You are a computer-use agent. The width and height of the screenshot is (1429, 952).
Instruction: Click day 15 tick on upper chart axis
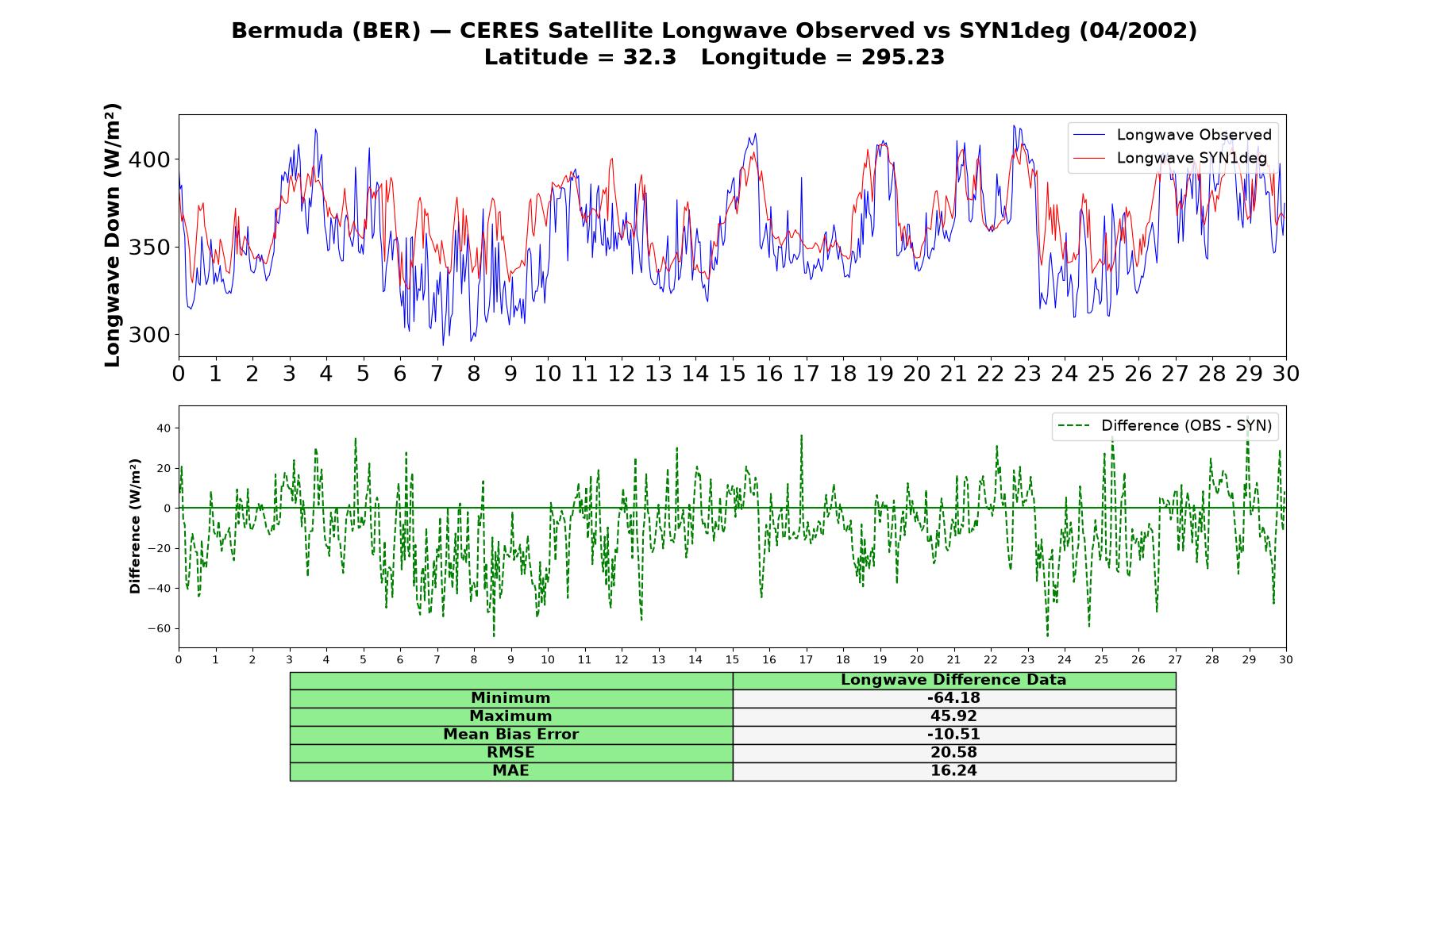coord(732,373)
